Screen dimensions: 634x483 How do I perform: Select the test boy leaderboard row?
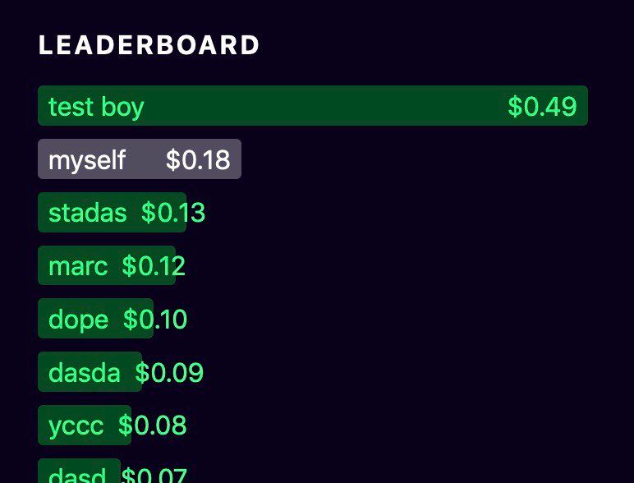[x=313, y=106]
